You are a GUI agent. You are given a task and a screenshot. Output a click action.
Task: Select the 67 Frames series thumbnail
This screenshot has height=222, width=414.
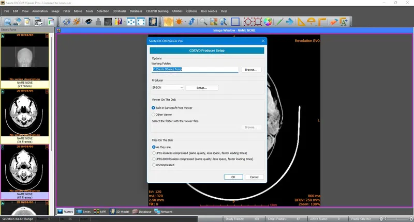[24, 172]
